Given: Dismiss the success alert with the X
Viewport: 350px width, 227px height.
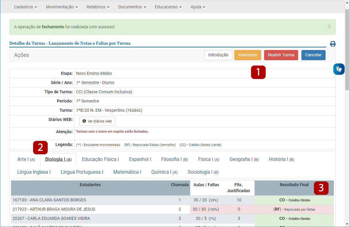Looking at the screenshot, I should coord(329,27).
